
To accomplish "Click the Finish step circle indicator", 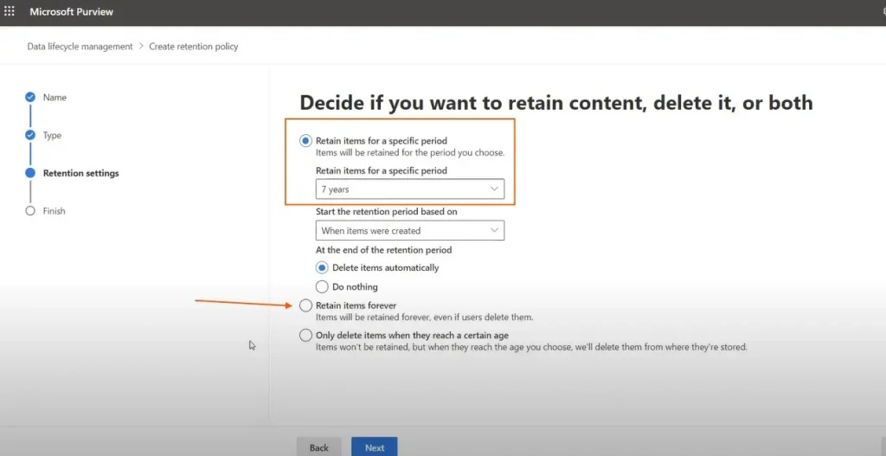I will (30, 211).
